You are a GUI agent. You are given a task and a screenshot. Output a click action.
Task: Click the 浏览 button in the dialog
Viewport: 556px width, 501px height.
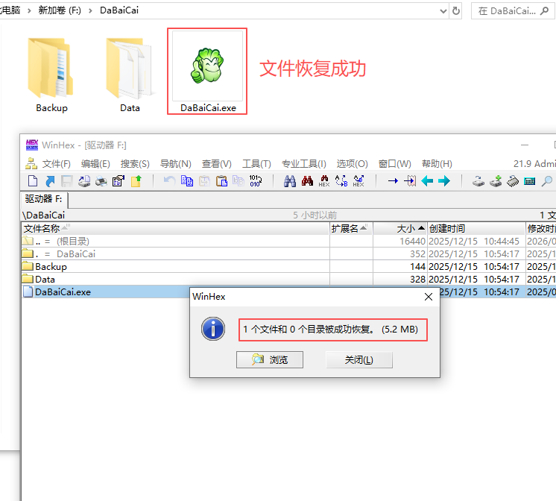point(270,360)
